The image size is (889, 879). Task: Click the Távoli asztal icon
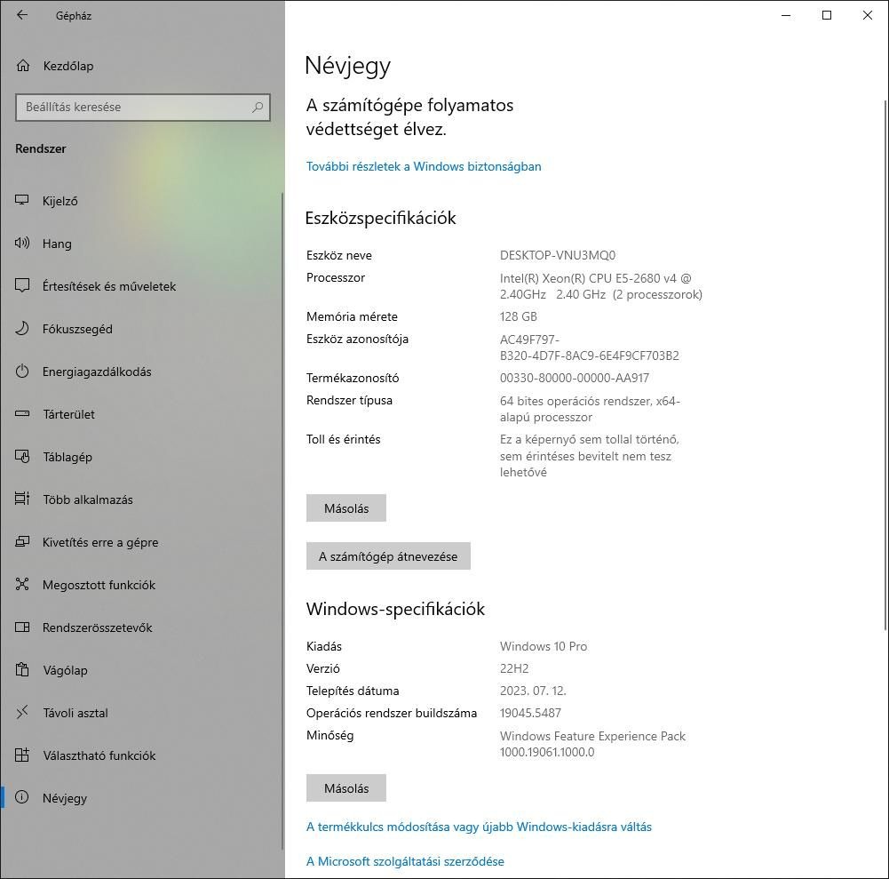(x=22, y=712)
